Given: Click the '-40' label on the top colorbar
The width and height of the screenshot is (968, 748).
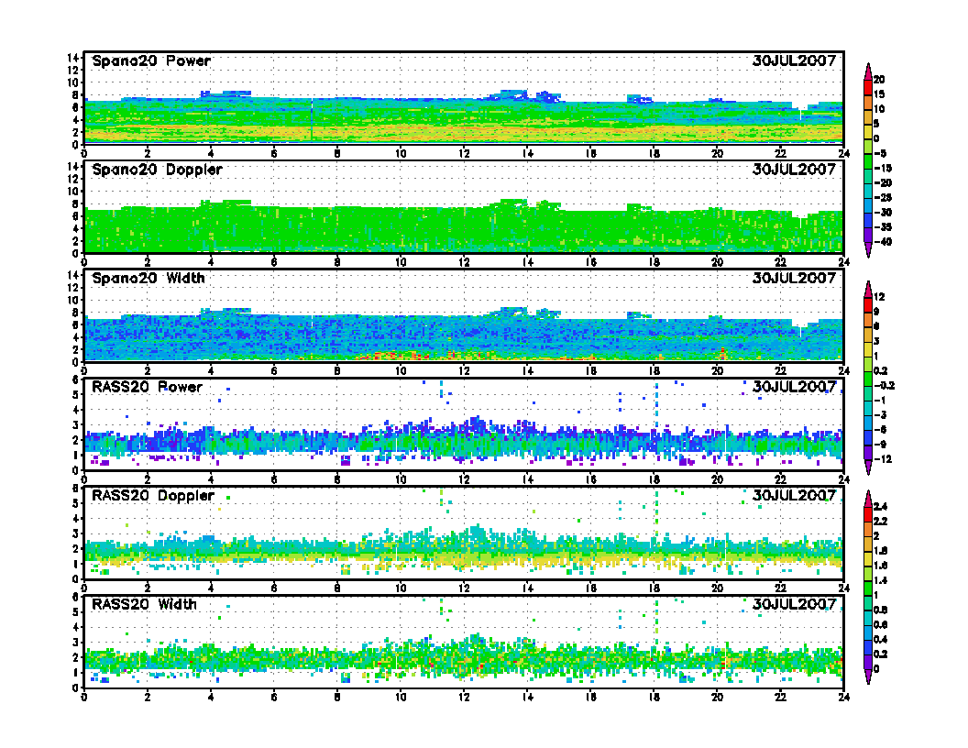Looking at the screenshot, I should (883, 242).
